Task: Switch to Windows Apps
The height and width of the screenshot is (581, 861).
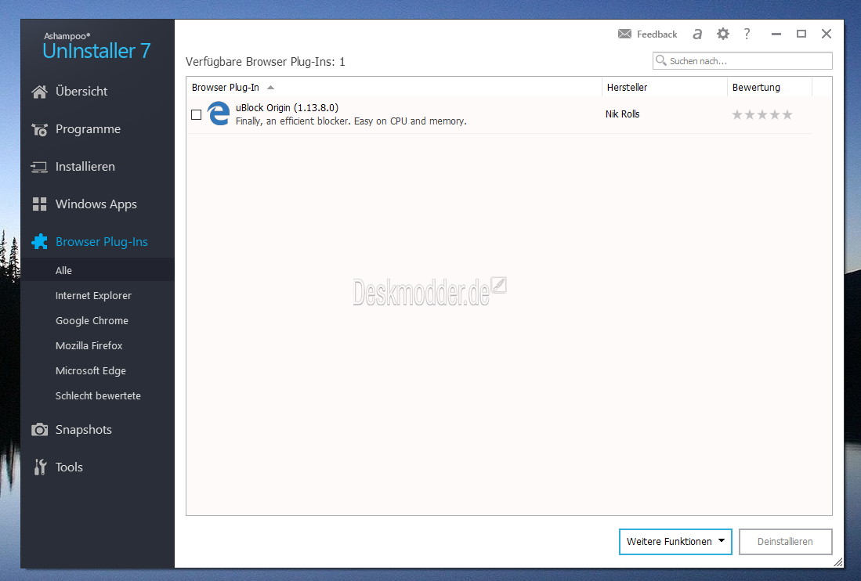Action: [98, 204]
